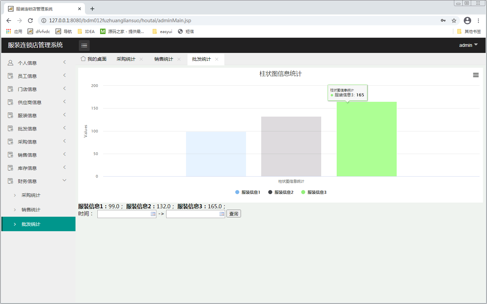Reload the page with refresh icon
This screenshot has height=304, width=487.
pyautogui.click(x=30, y=21)
